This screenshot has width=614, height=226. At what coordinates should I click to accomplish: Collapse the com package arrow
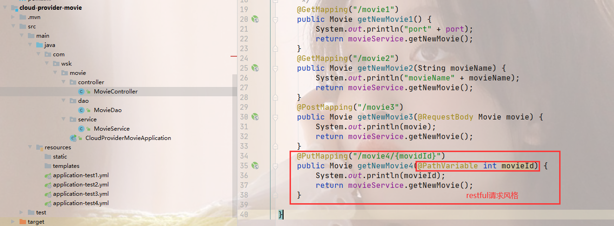click(40, 54)
